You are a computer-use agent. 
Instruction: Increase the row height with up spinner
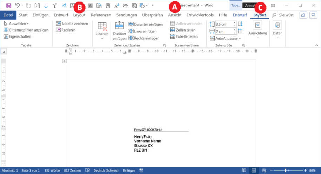[235, 23]
